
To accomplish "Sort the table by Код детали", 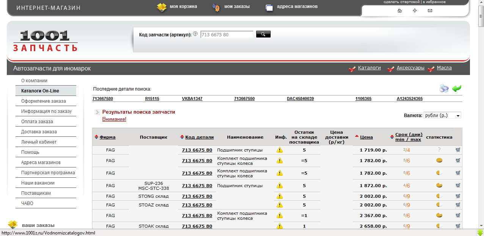I will [199, 137].
